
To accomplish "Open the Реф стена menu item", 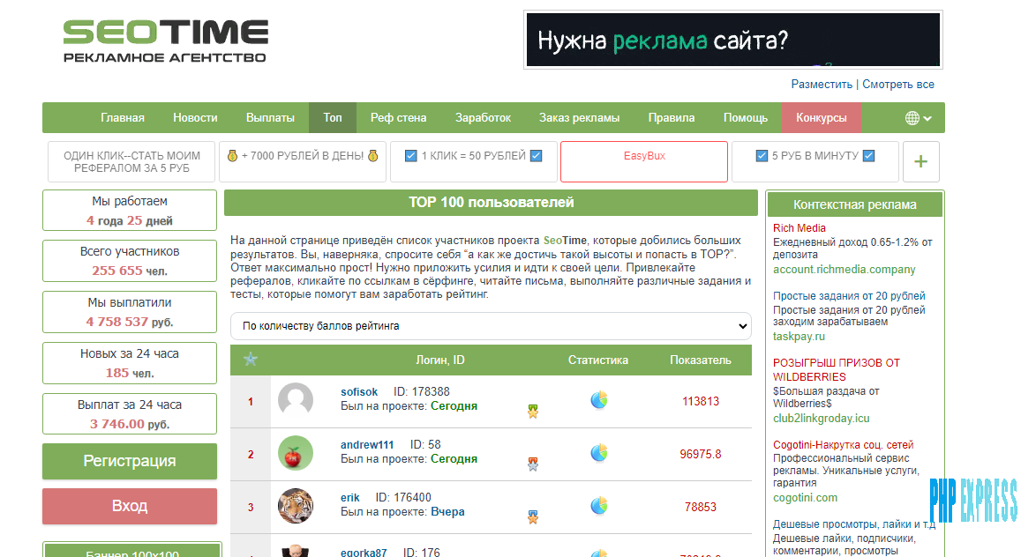I will 398,118.
